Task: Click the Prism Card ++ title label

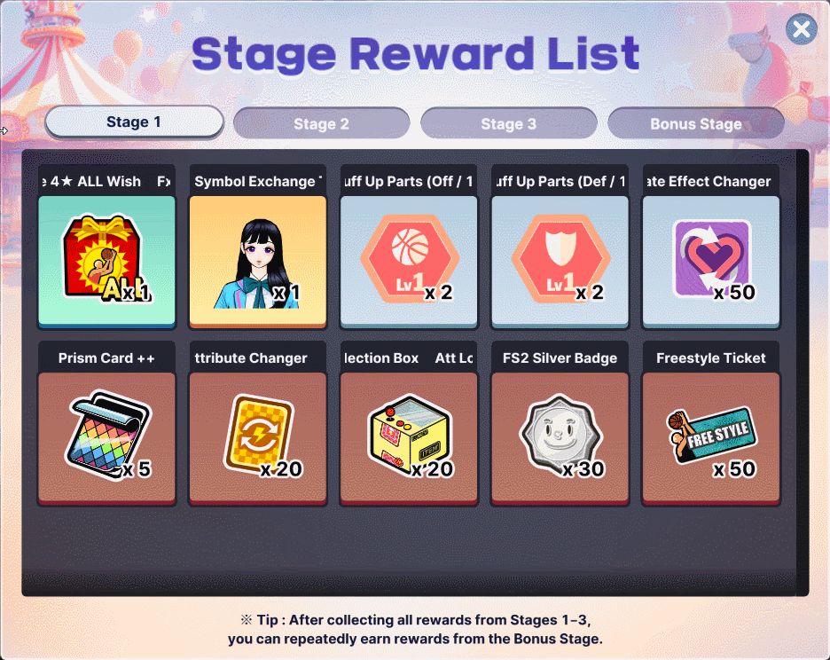Action: [x=106, y=358]
